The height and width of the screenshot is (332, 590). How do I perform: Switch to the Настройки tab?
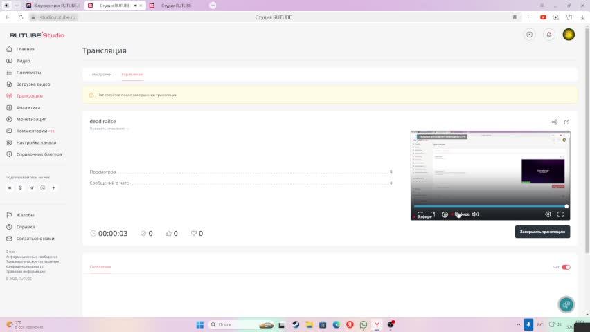(102, 75)
